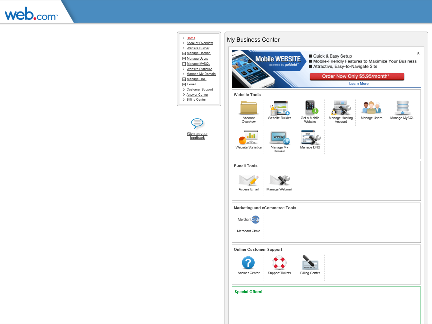This screenshot has width=432, height=324.
Task: Open the Access Email envelope icon
Action: pyautogui.click(x=249, y=180)
